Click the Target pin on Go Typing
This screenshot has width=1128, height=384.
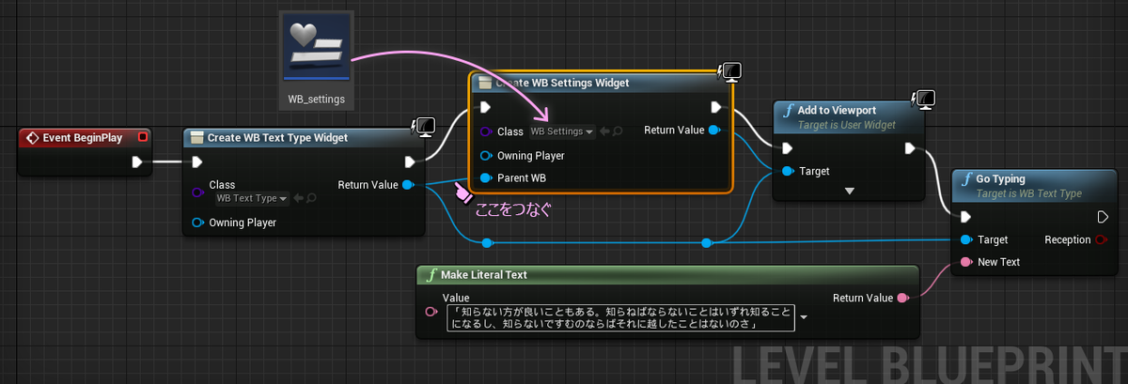(x=964, y=239)
